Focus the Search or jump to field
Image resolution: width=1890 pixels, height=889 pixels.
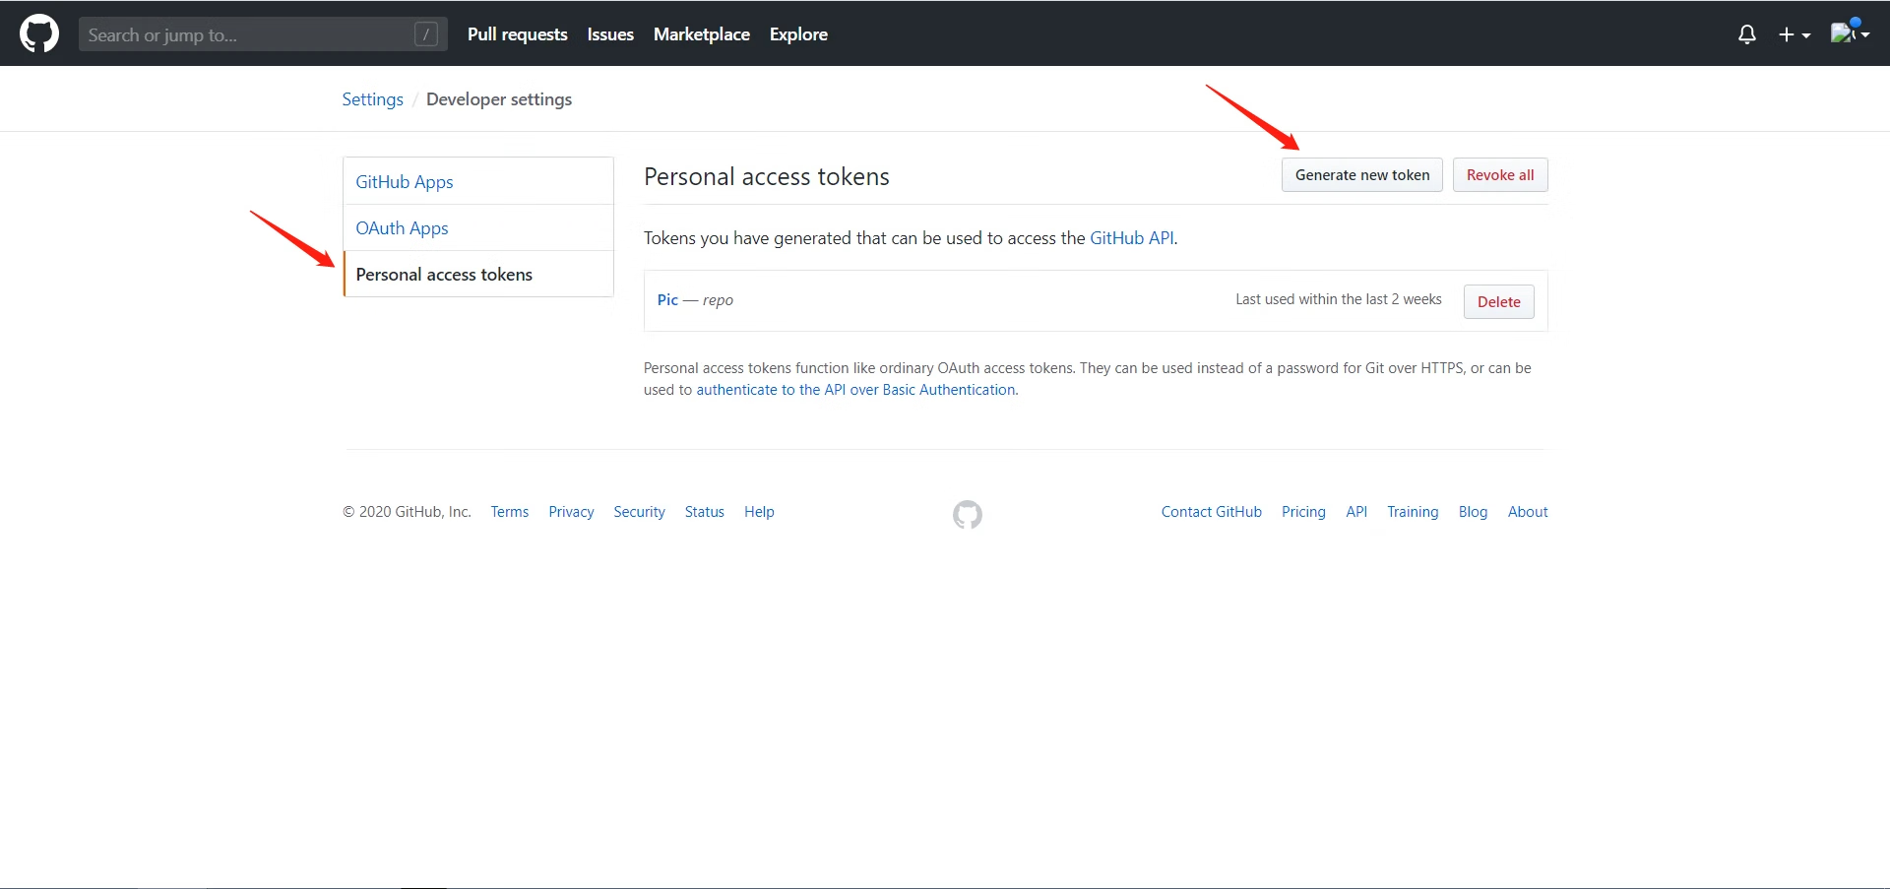click(263, 34)
